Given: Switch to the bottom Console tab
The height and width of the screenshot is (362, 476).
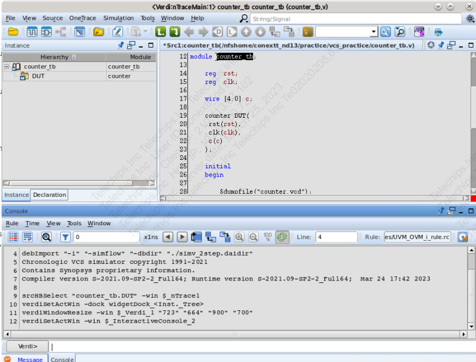Looking at the screenshot, I should [x=62, y=359].
